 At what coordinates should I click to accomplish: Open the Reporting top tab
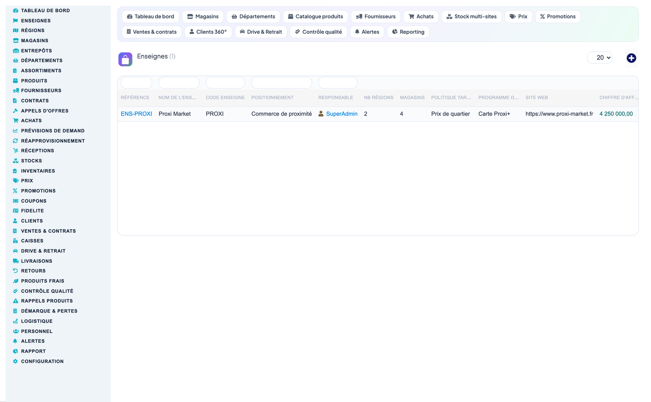[x=408, y=32]
